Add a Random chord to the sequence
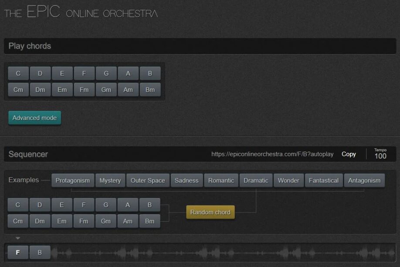 pos(210,212)
